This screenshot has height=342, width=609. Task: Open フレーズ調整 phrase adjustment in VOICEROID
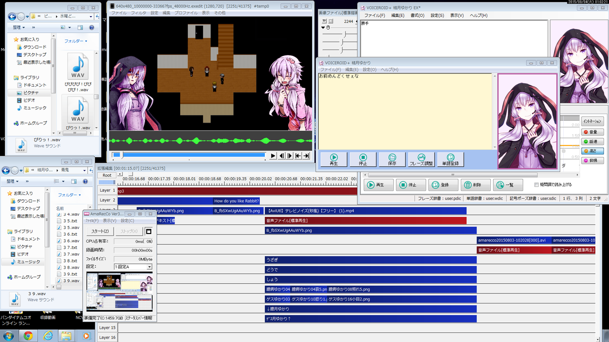pyautogui.click(x=421, y=160)
